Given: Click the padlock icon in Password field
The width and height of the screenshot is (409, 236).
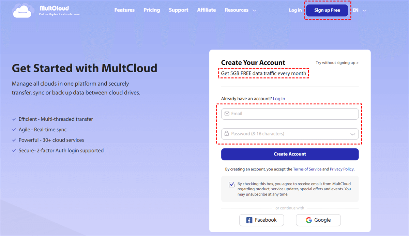Looking at the screenshot, I should click(x=227, y=134).
